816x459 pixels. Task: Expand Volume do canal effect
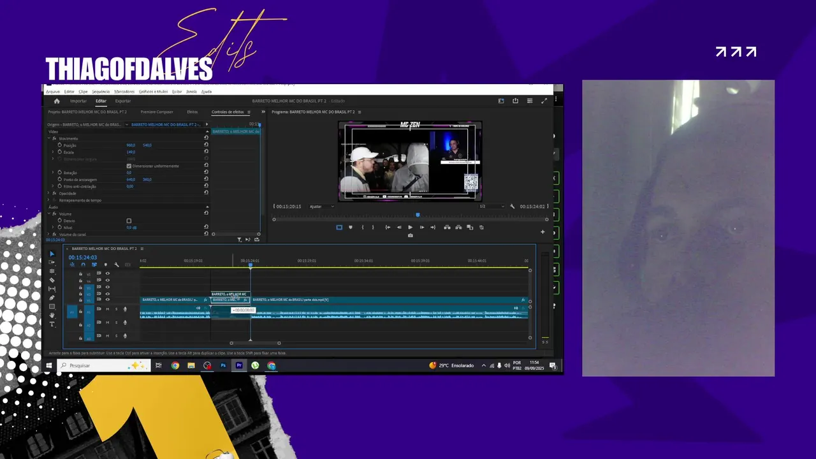pos(48,234)
